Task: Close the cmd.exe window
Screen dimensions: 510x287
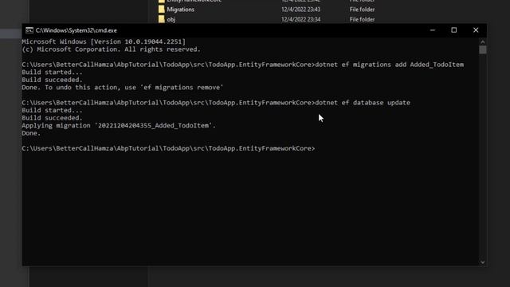Action: click(x=476, y=30)
